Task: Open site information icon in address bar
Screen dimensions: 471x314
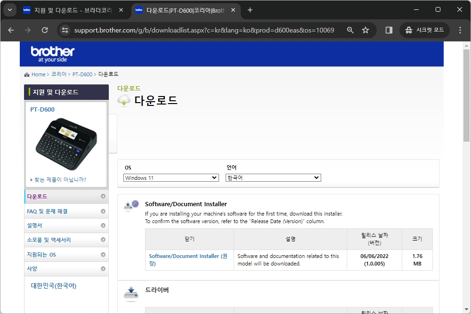Action: [x=65, y=30]
